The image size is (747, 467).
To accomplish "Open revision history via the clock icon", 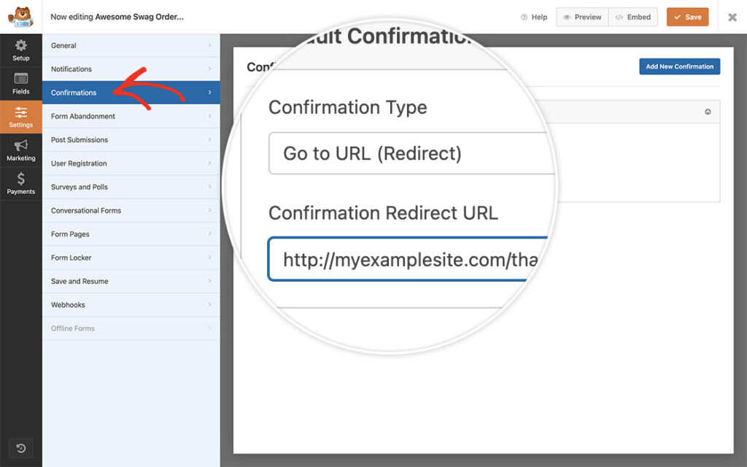I will (20, 448).
